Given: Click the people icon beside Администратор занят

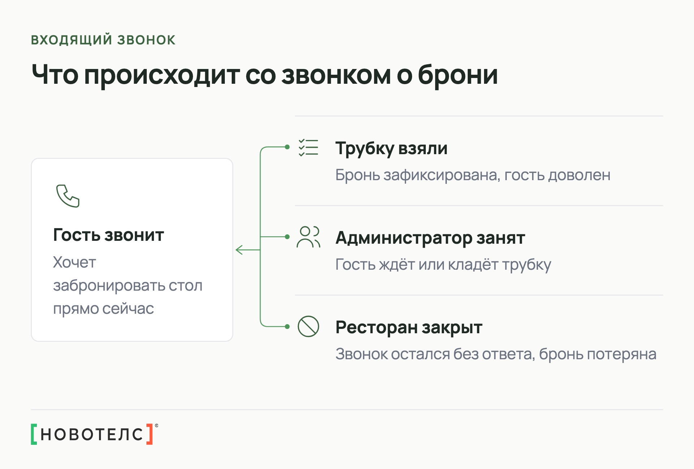Looking at the screenshot, I should click(308, 237).
